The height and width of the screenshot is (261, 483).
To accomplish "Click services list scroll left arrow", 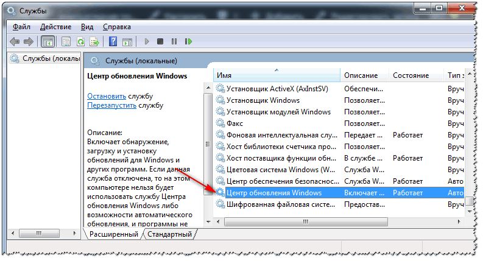I will tap(218, 221).
